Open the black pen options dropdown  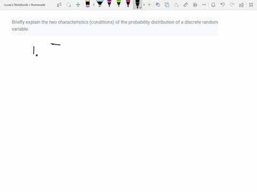pyautogui.click(x=140, y=7)
